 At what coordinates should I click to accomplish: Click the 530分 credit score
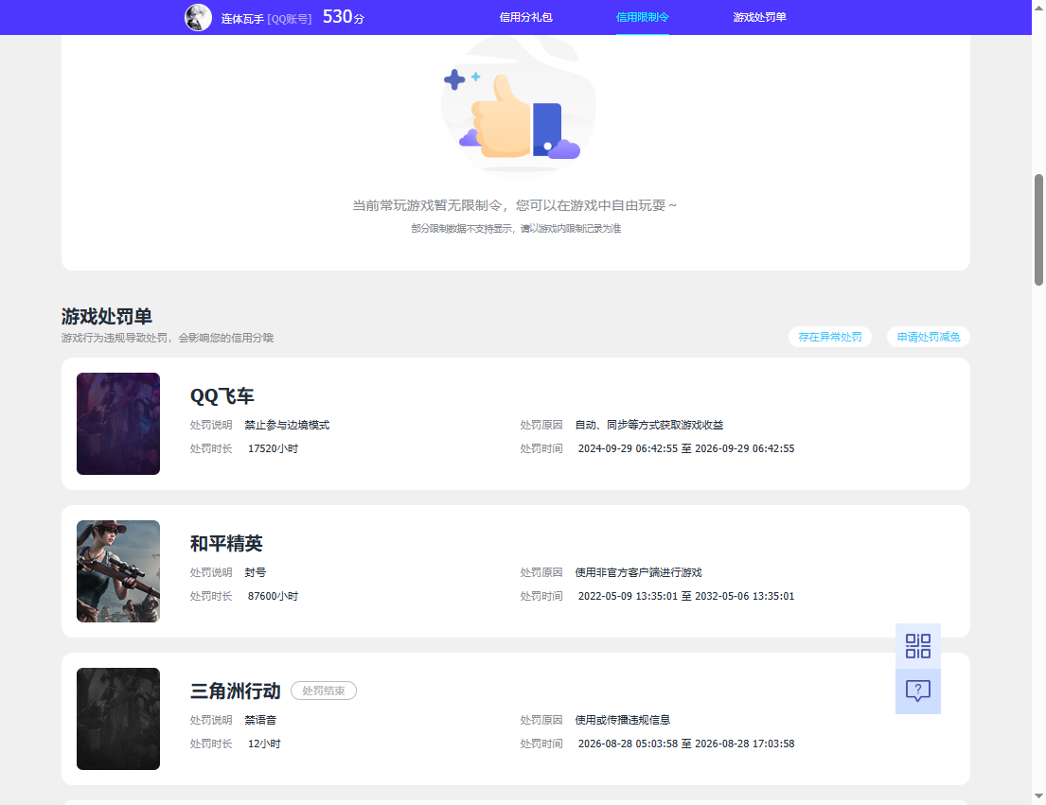pos(344,17)
